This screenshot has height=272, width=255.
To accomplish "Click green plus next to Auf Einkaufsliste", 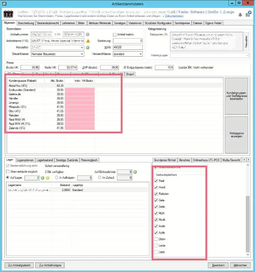I will tap(135, 172).
